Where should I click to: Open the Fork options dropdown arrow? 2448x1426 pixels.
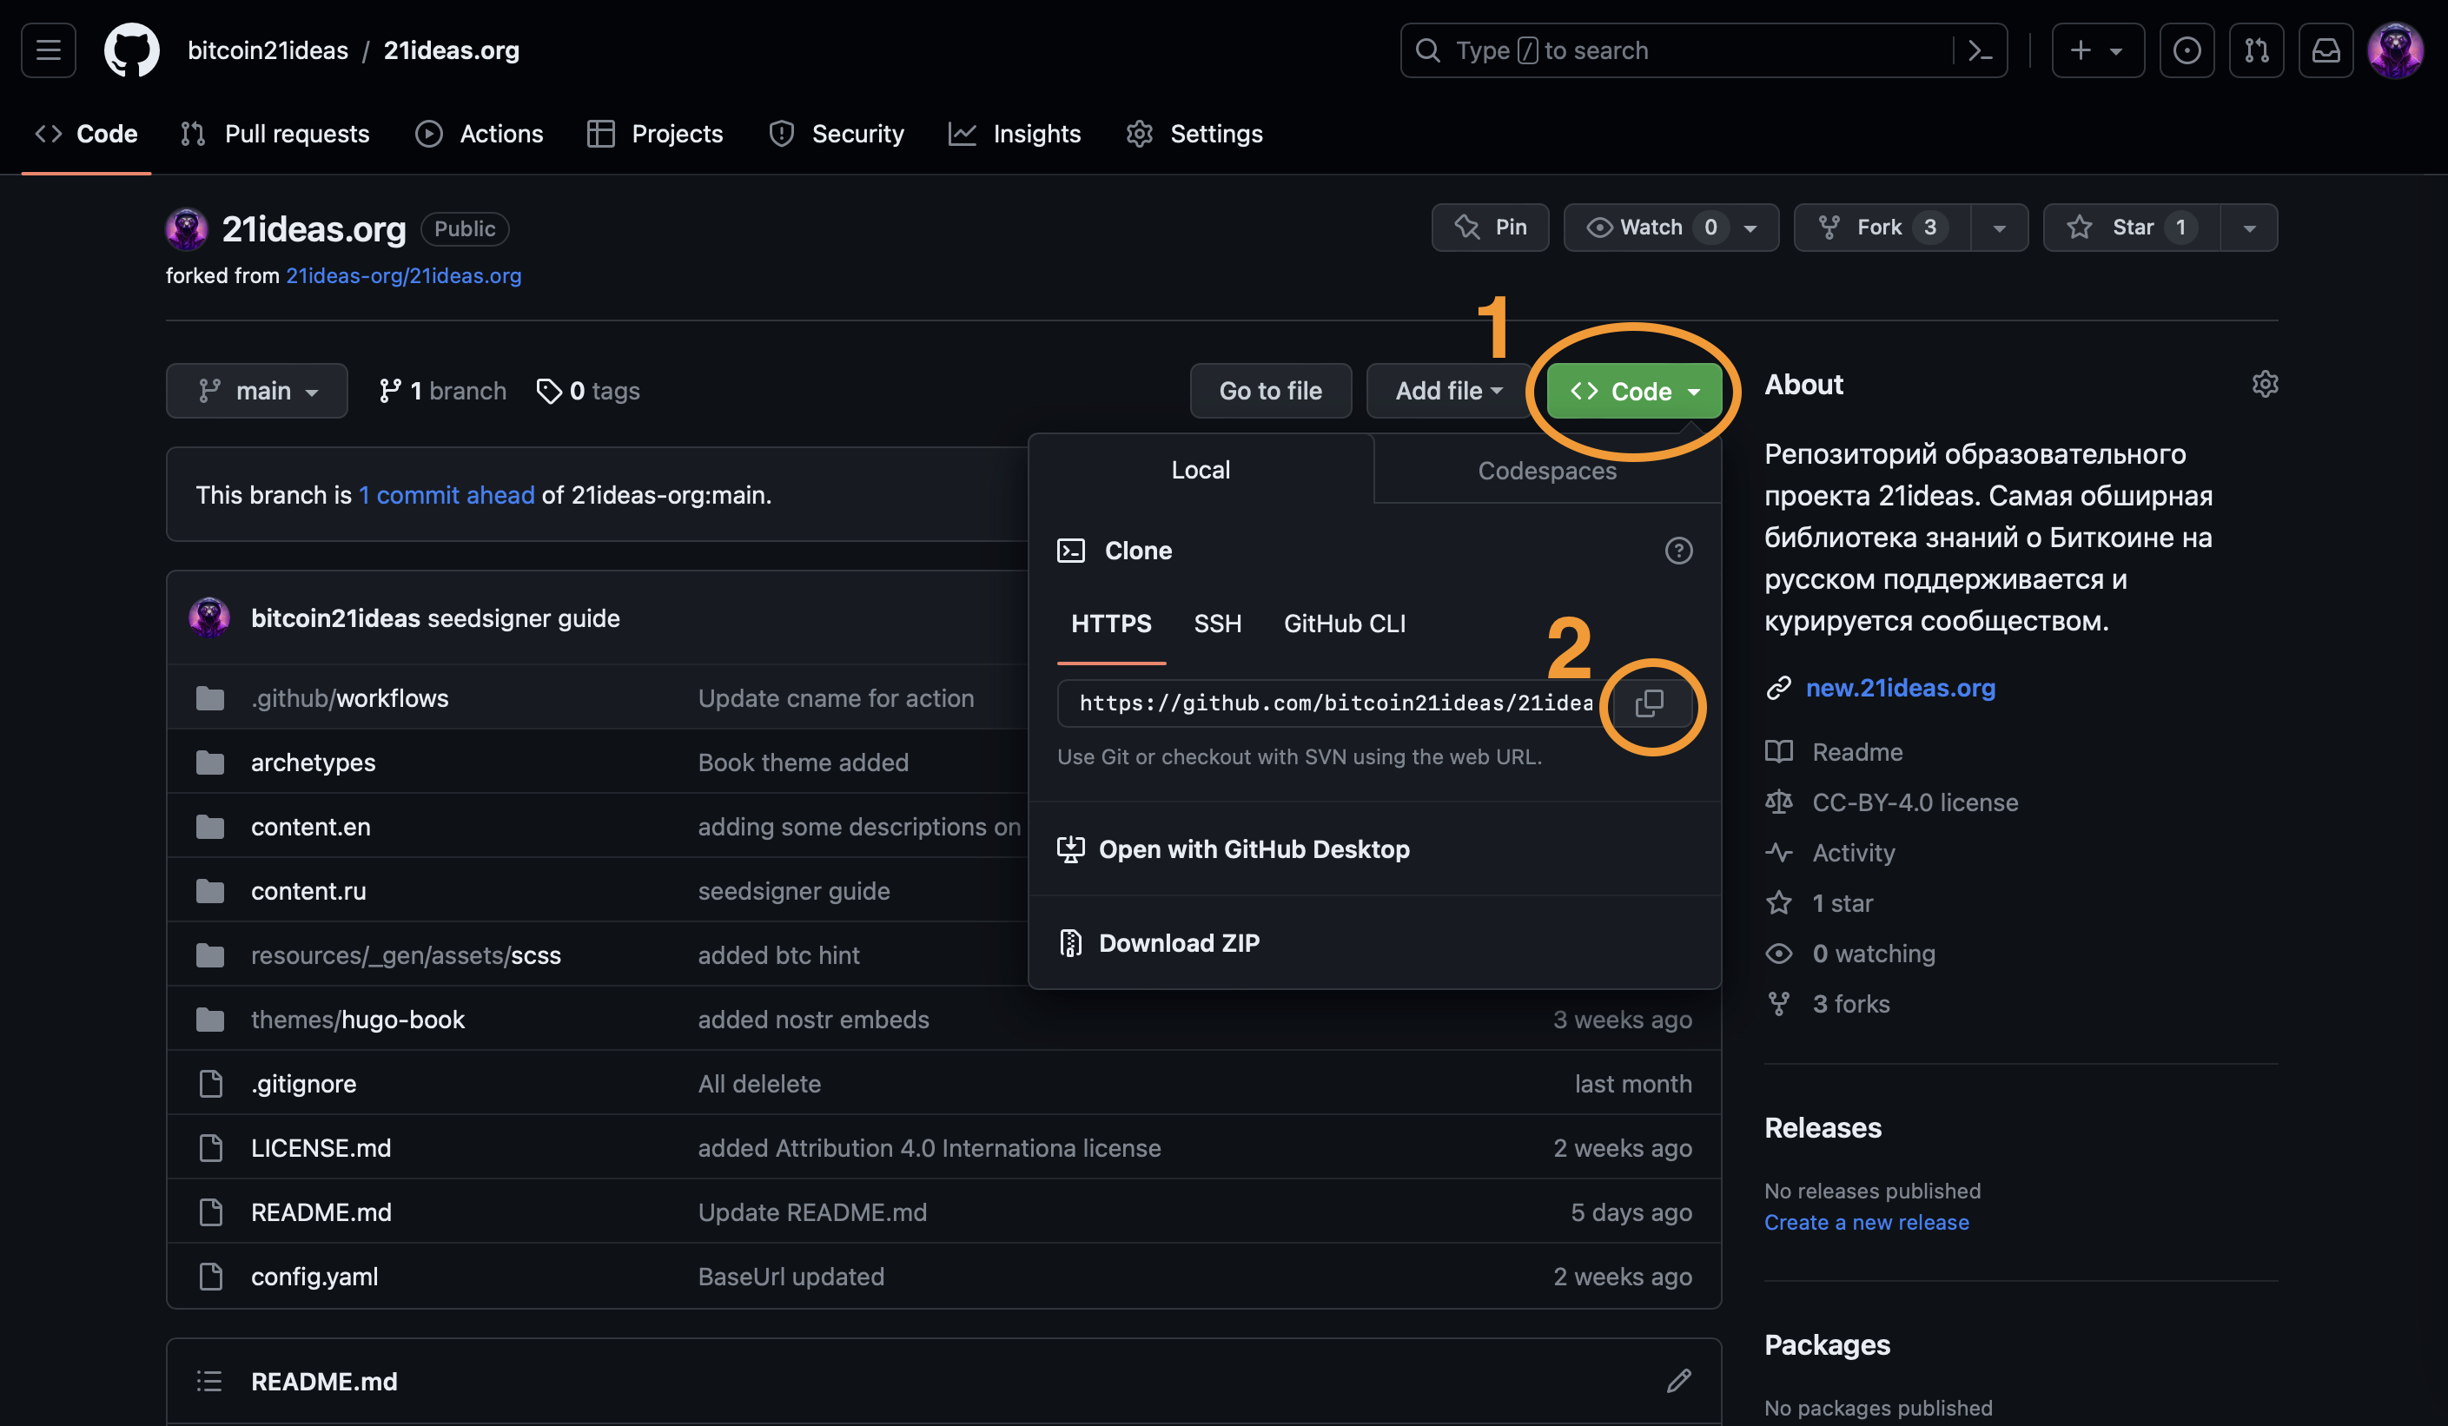(1998, 228)
